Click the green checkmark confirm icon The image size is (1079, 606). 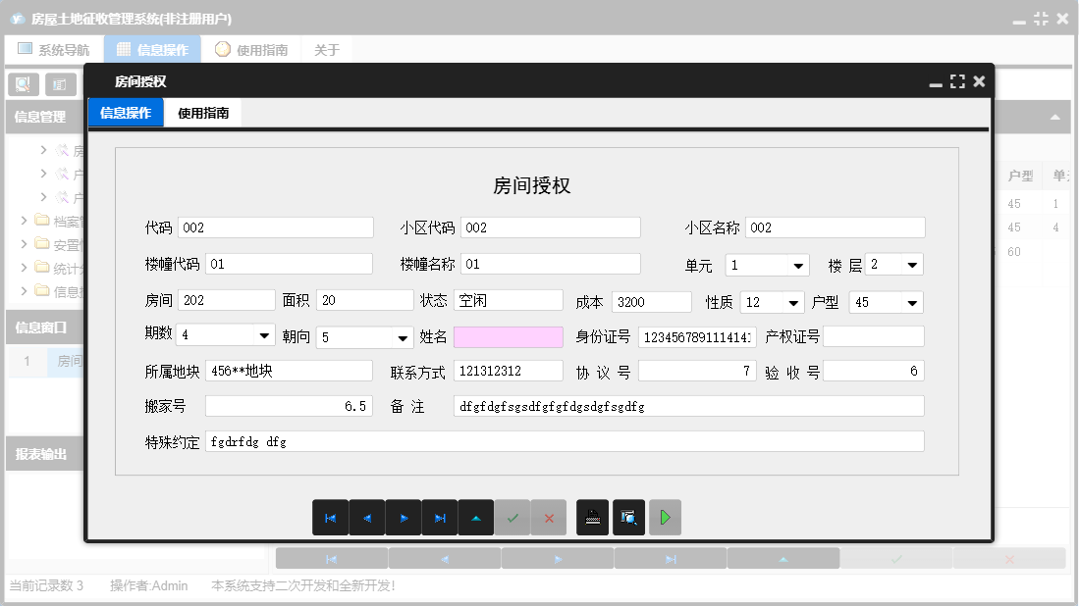(x=513, y=517)
